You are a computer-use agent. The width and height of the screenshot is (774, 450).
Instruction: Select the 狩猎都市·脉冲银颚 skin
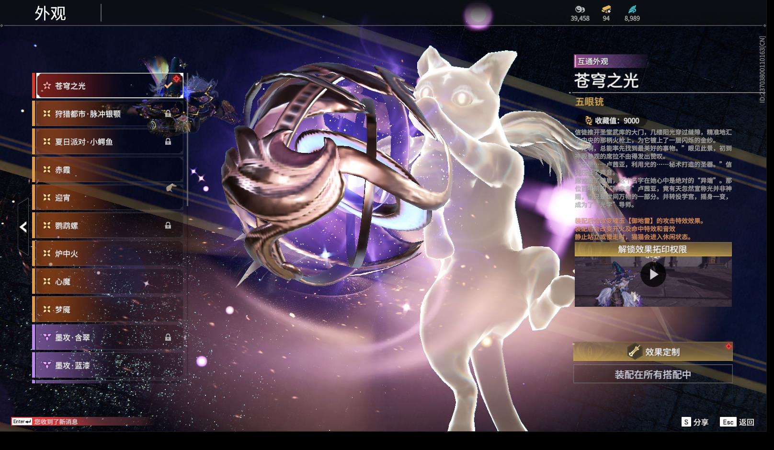[x=108, y=114]
